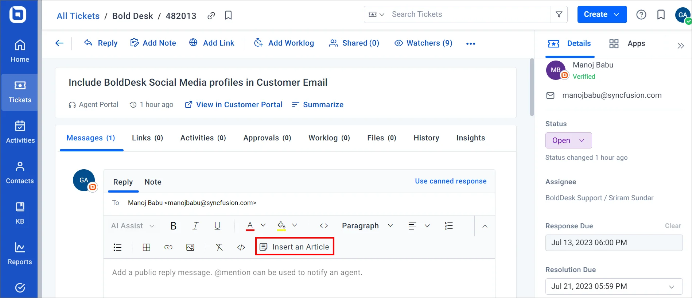Switch to the Files (0) tab
This screenshot has width=692, height=298.
[382, 138]
